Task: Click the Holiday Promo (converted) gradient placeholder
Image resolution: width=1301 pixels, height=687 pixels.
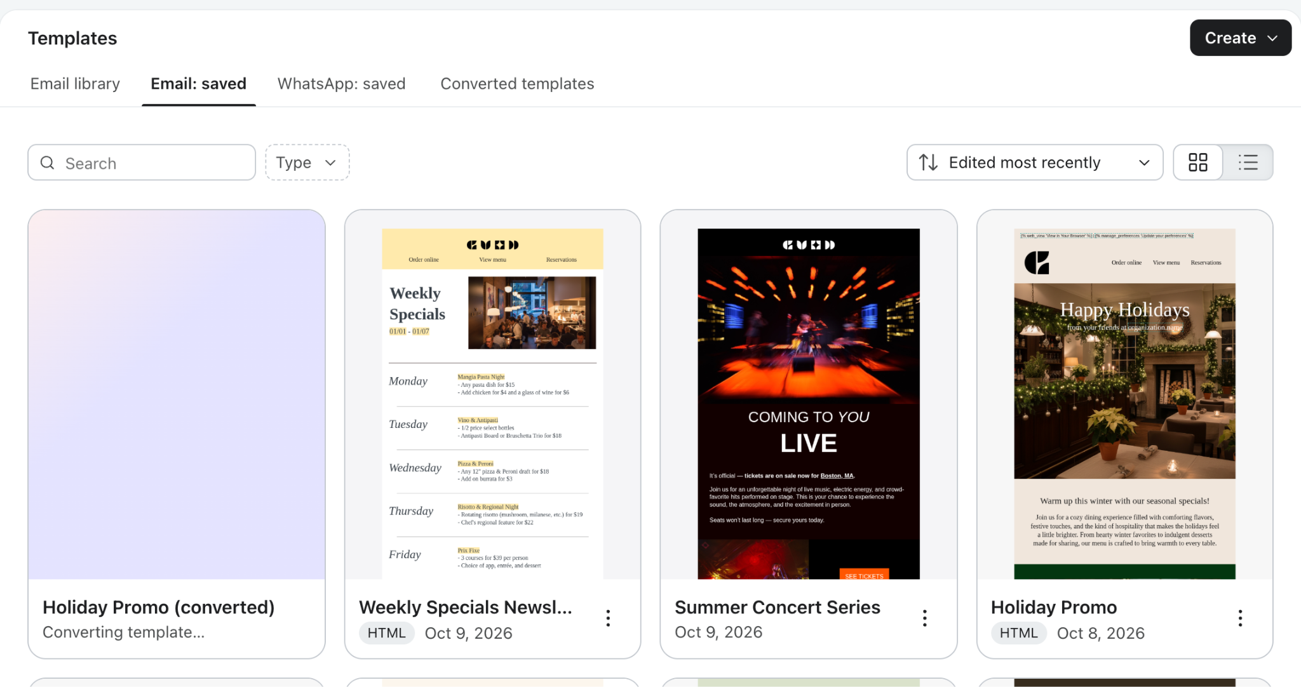Action: tap(177, 395)
